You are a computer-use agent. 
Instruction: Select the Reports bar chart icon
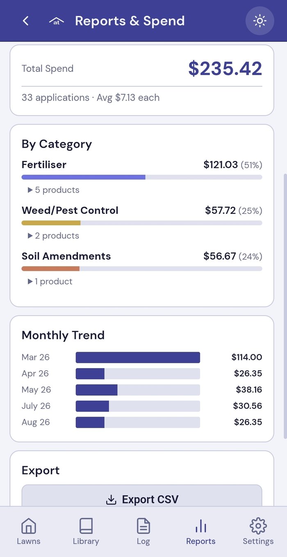click(201, 526)
